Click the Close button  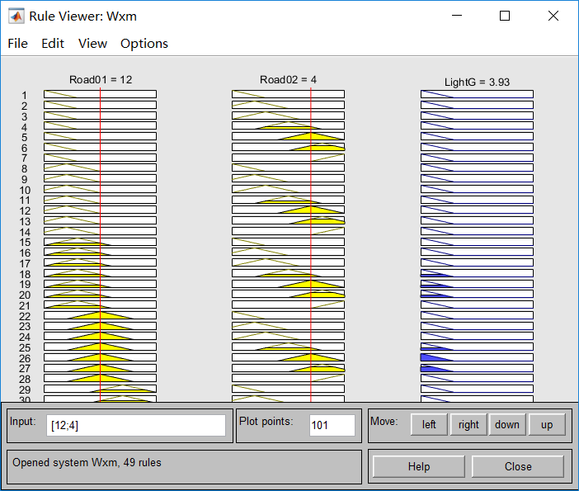point(518,466)
